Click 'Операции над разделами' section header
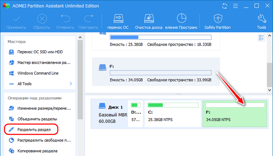This screenshot has height=156, width=273. pos(34,98)
